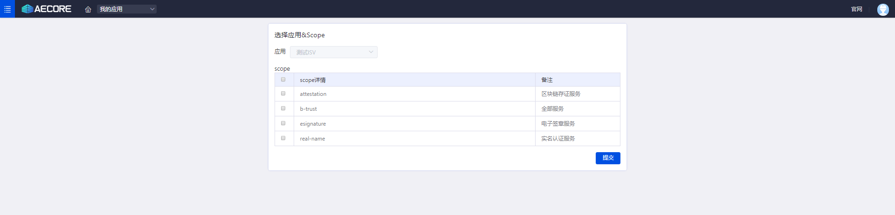895x215 pixels.
Task: Click the 备注 column header
Action: click(547, 80)
